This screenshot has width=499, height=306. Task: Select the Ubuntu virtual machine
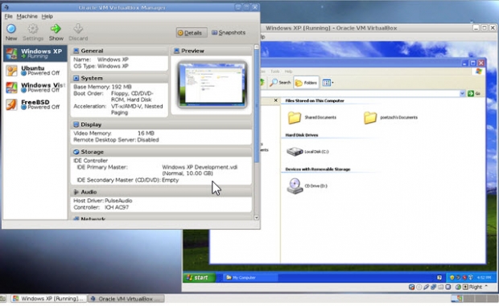(35, 71)
